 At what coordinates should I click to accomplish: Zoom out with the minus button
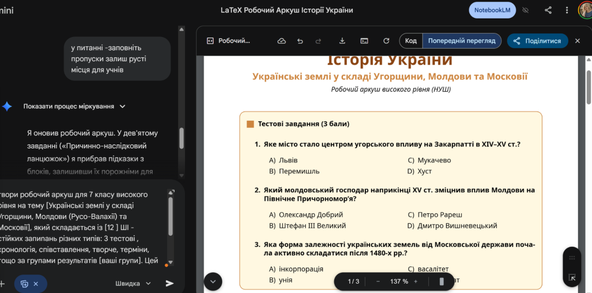[378, 281]
